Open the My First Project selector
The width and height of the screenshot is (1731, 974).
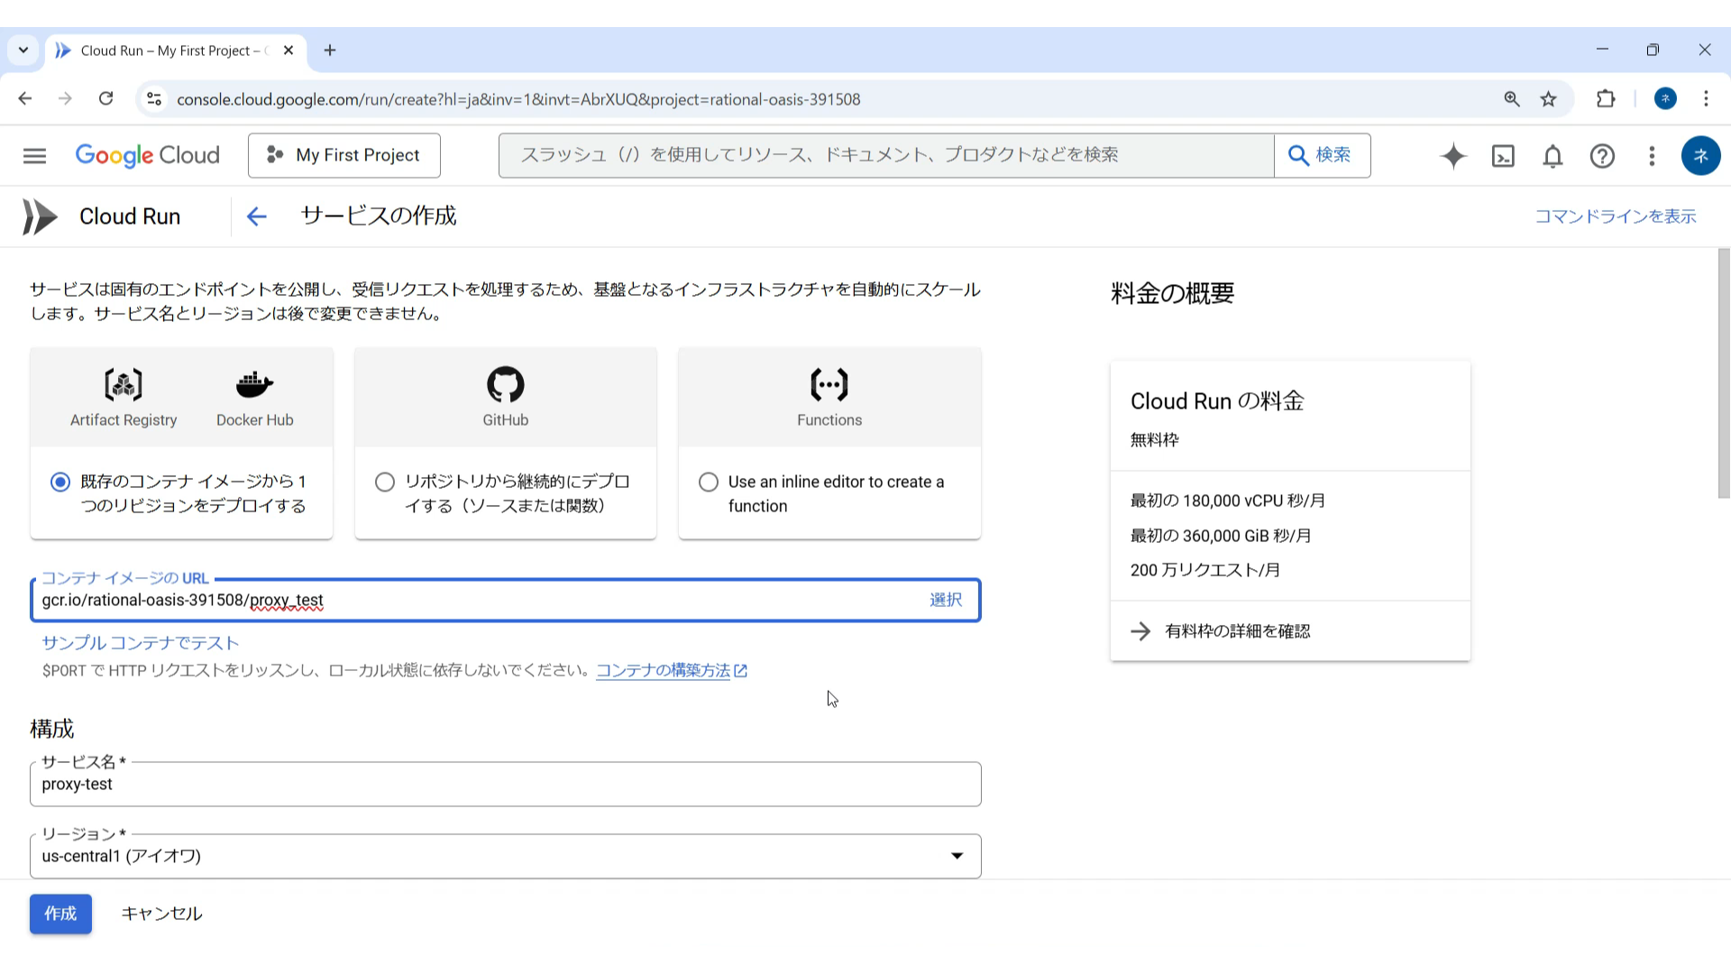[343, 156]
